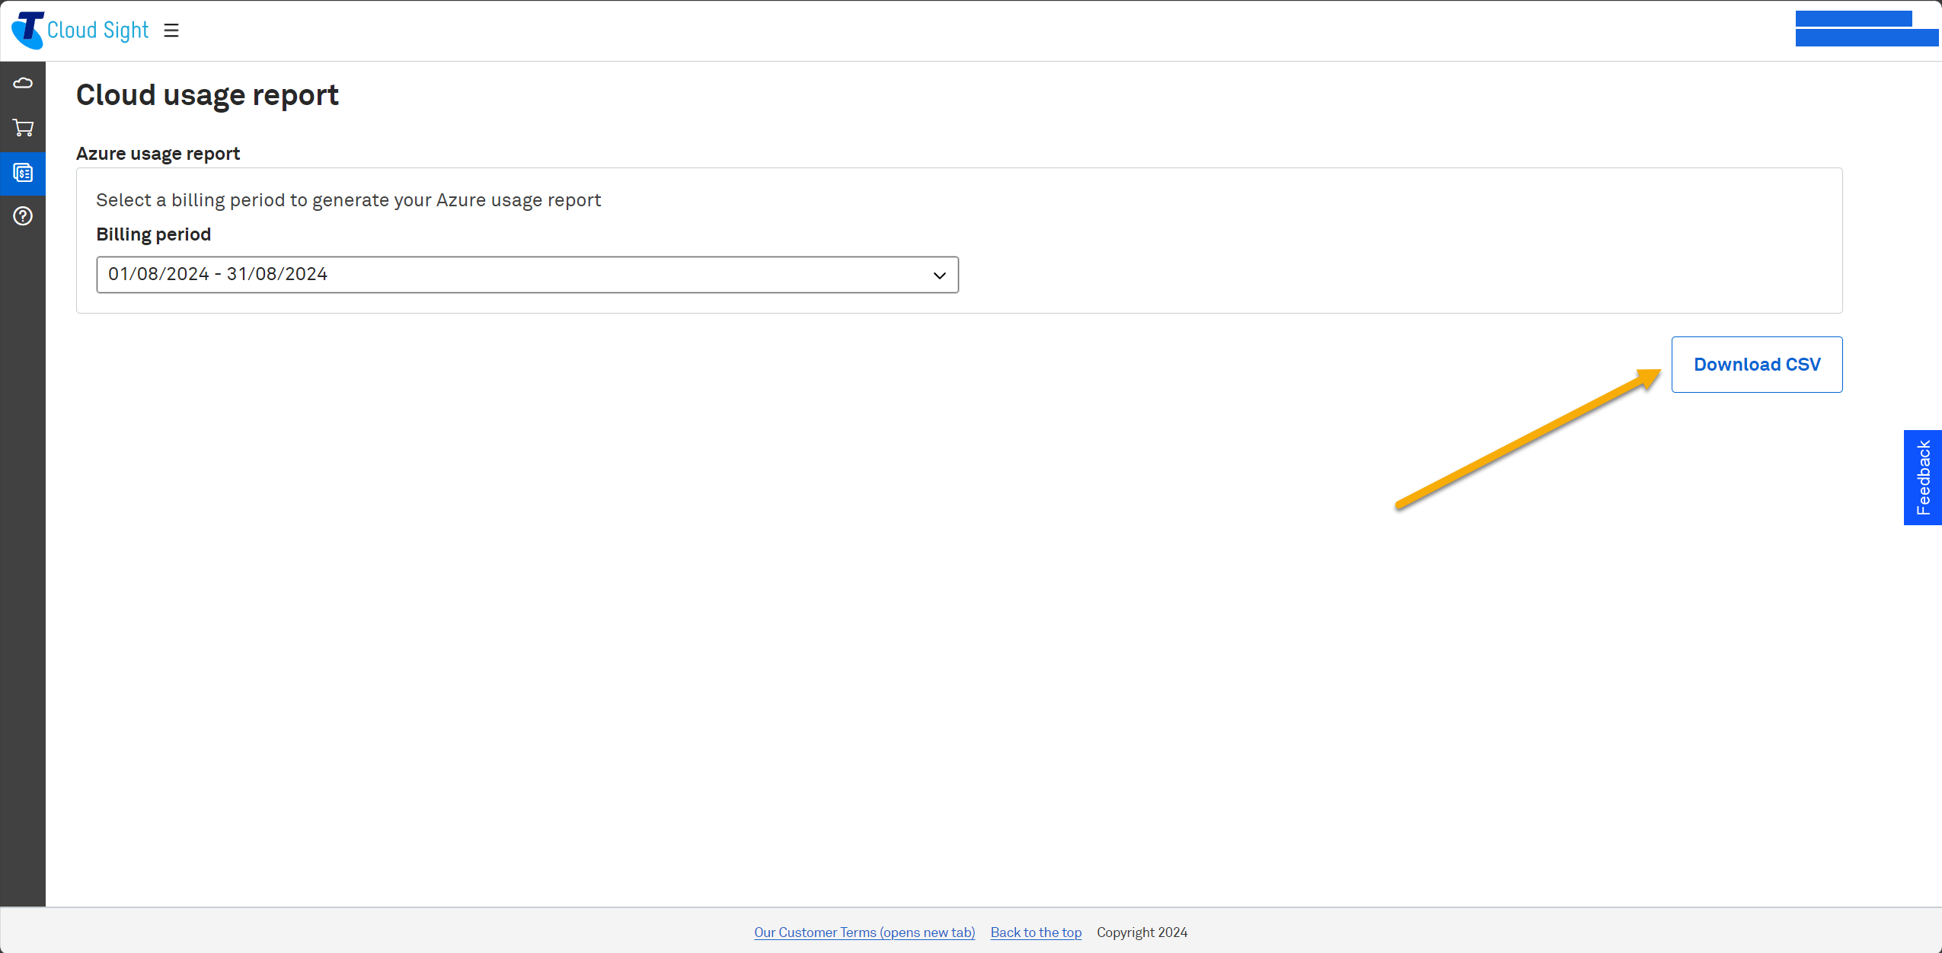Open the Feedback side tab
The image size is (1942, 953).
pos(1923,477)
